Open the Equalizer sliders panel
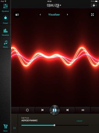Image resolution: width=99 pixels, height=133 pixels. tap(5, 7)
